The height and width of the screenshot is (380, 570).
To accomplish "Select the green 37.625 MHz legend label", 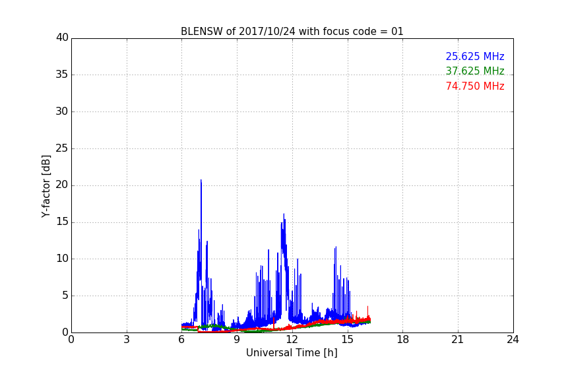I will click(475, 71).
